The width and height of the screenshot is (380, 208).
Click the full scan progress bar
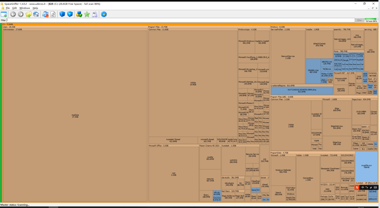tap(371, 19)
